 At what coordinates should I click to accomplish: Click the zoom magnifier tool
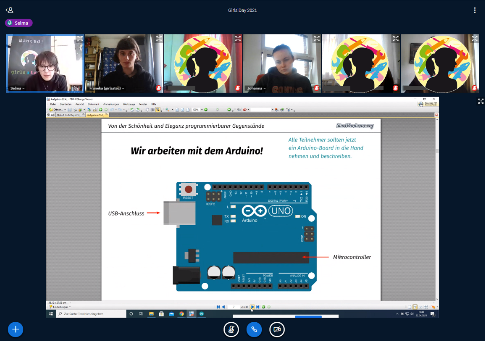[x=167, y=110]
